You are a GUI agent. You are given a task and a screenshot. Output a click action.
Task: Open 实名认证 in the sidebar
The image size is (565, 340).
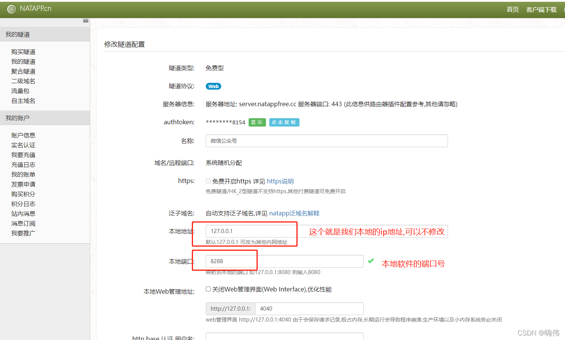pyautogui.click(x=23, y=145)
